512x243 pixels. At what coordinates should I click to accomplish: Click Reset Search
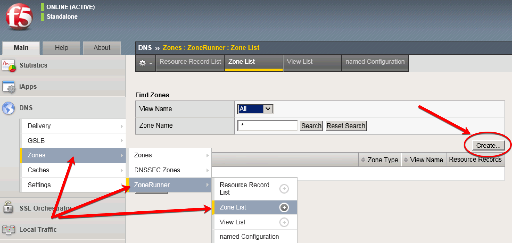tap(346, 126)
